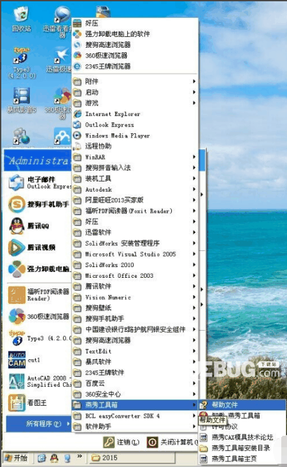Open 阿里旺旺2013买家版 program folder

(136, 200)
